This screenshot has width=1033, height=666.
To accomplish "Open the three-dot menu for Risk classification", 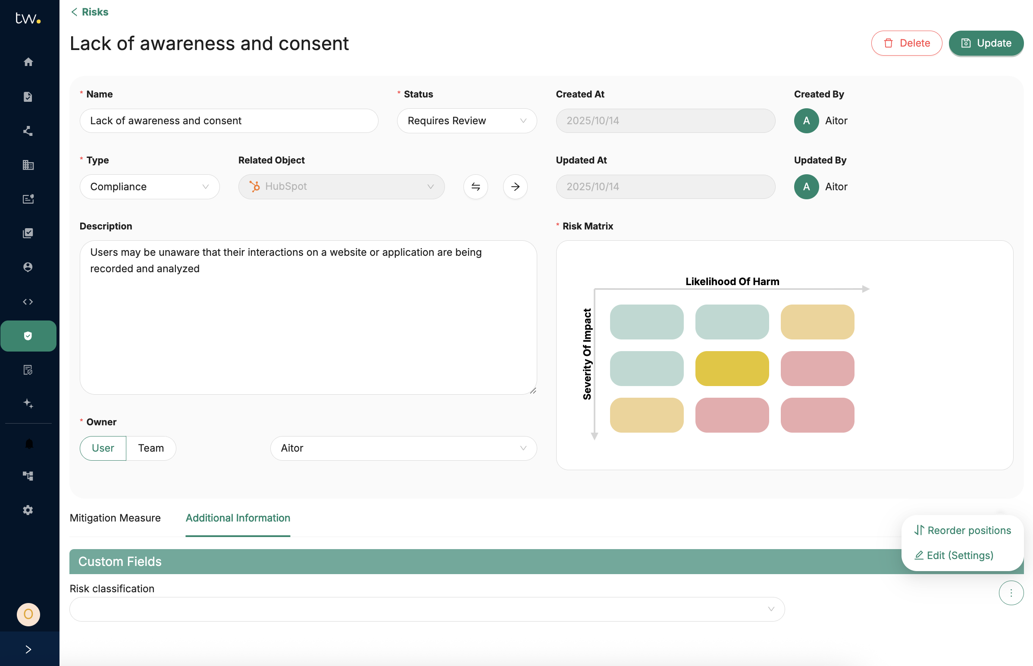I will click(1011, 593).
